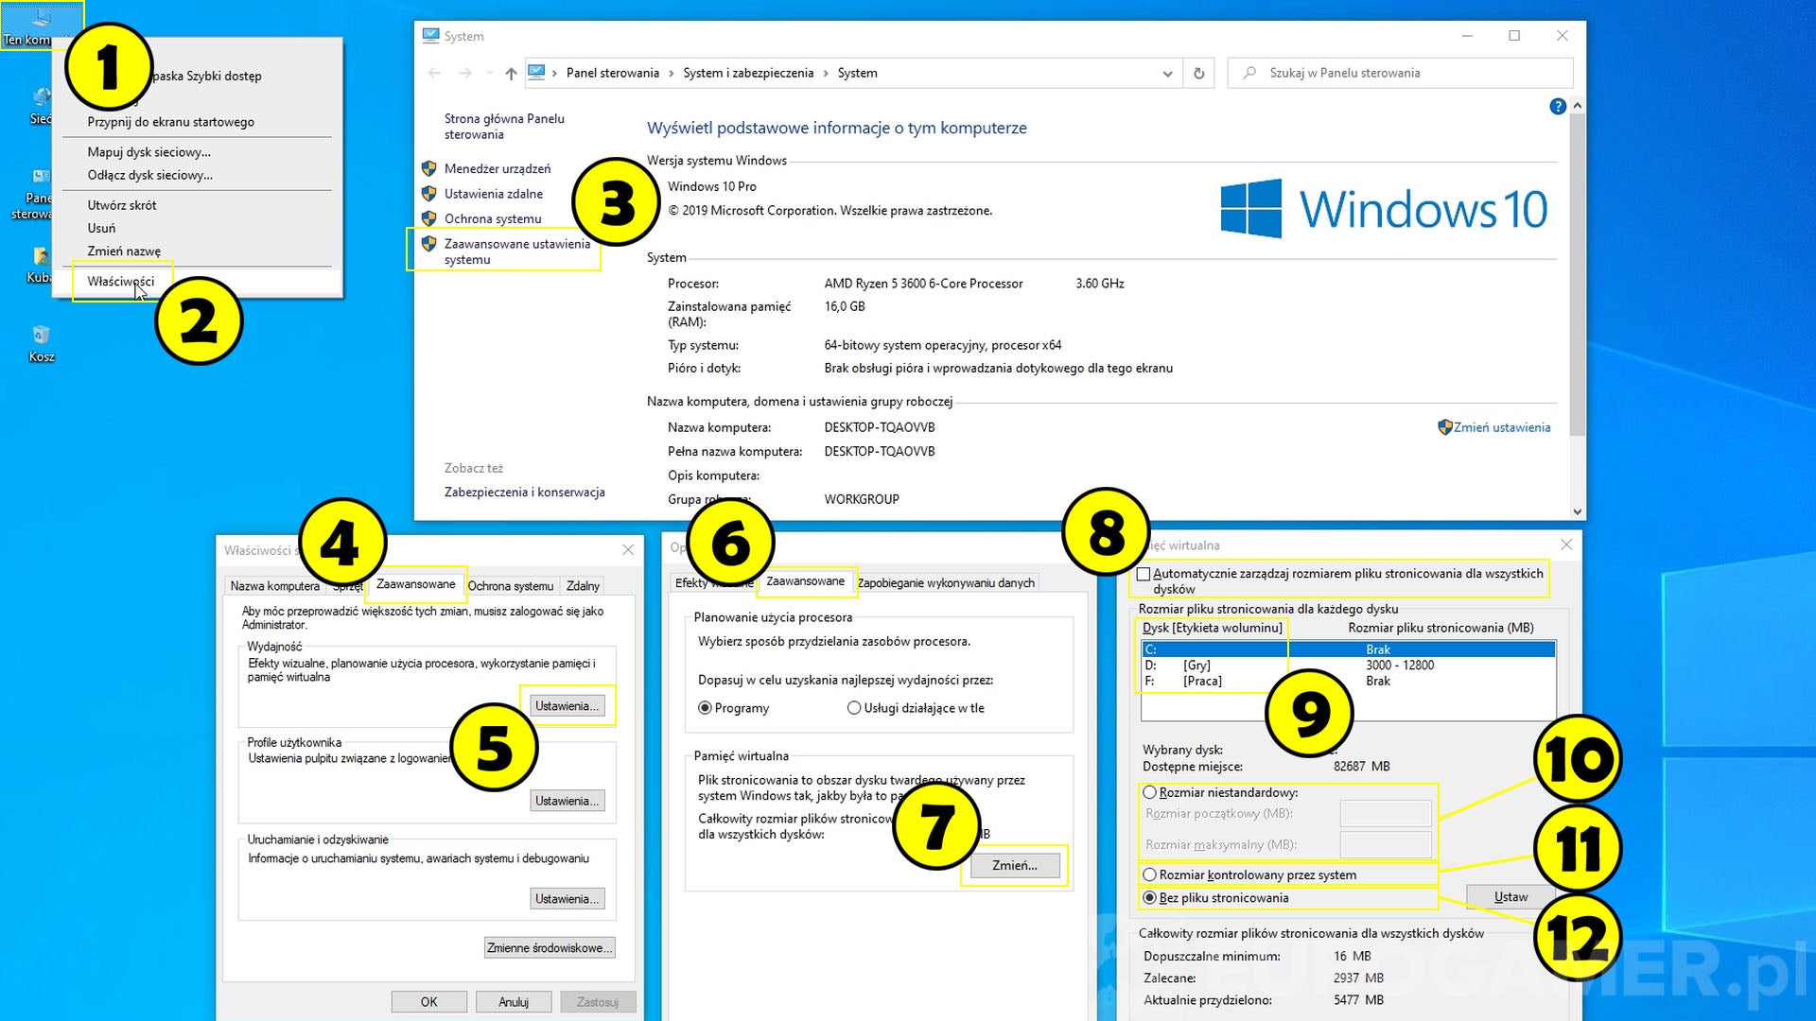This screenshot has height=1021, width=1816.
Task: Check the Automatycznie zarządzaj rozmiarem pliku checkbox
Action: point(1144,574)
